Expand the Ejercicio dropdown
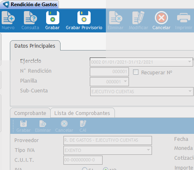The height and width of the screenshot is (170, 194). 189,62
